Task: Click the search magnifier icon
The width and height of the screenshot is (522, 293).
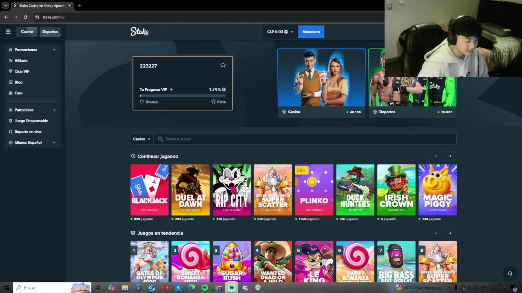Action: click(x=160, y=139)
